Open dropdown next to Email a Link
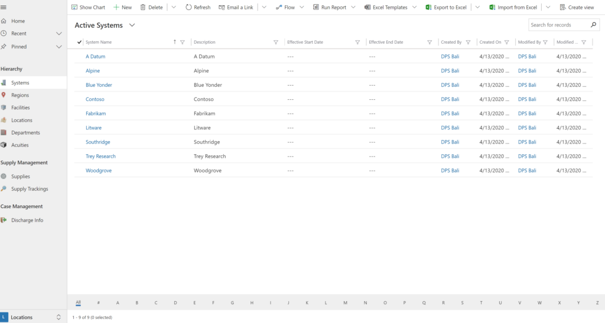This screenshot has height=323, width=605. coord(264,7)
